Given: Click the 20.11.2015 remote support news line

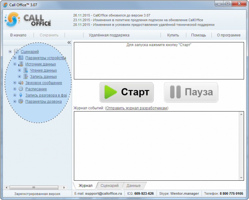Looking at the screenshot, I should [x=144, y=25].
